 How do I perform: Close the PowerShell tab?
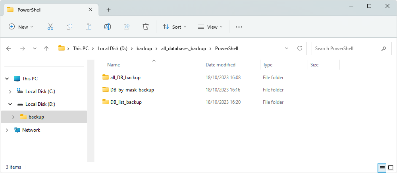90,10
